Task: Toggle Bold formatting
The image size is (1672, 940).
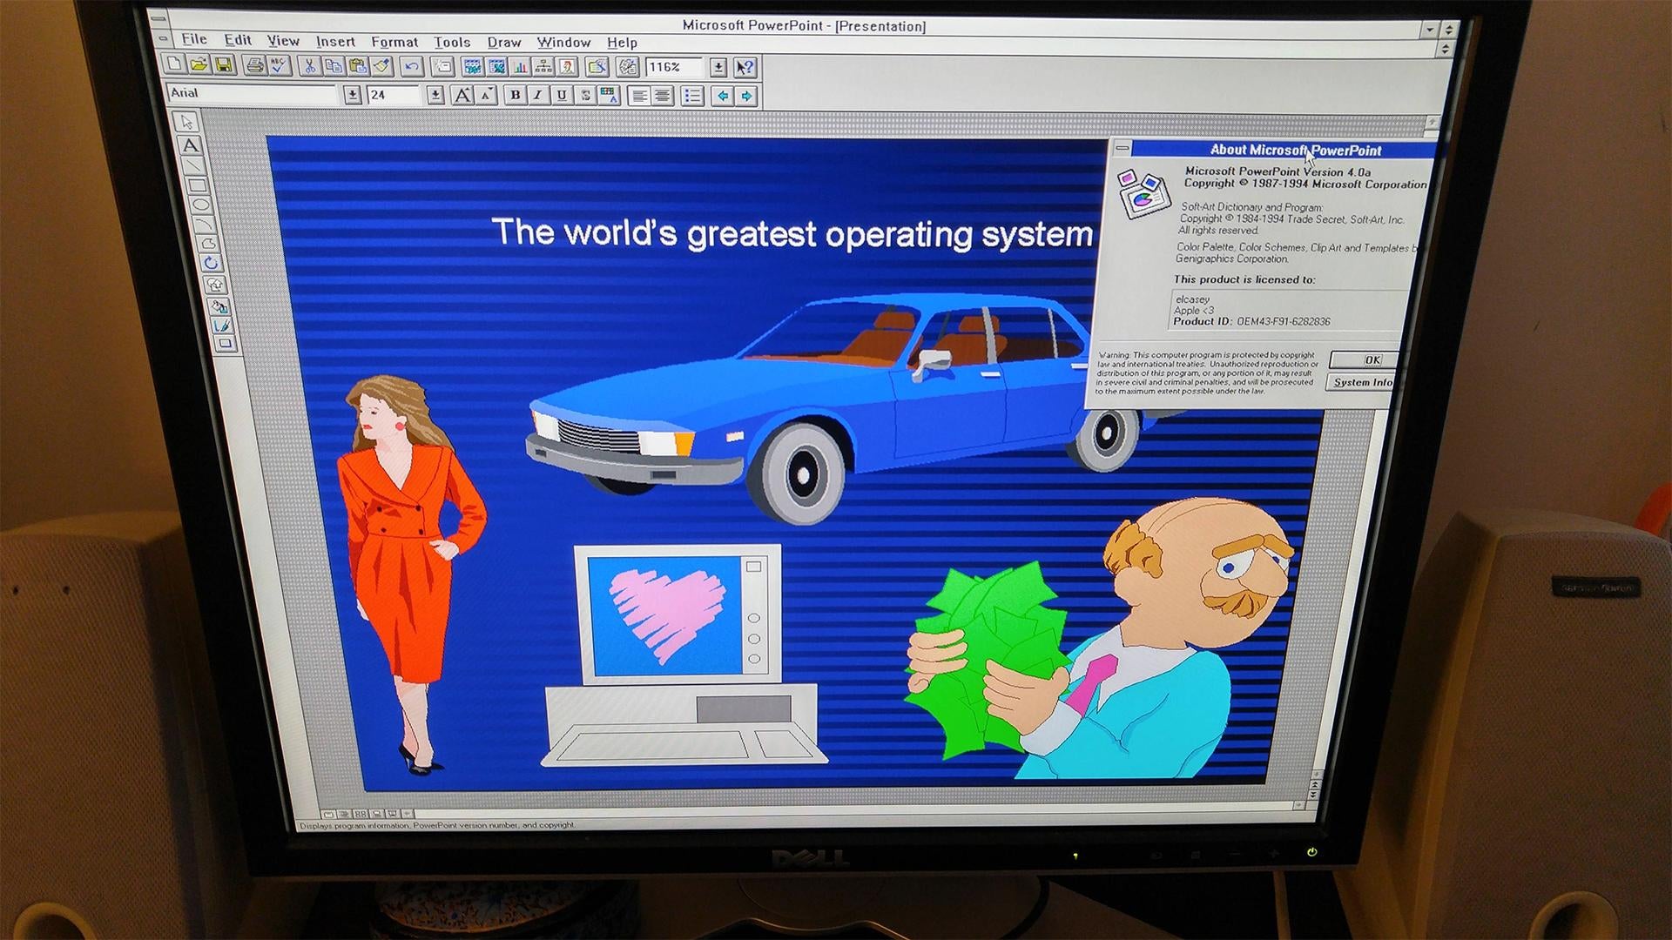Action: [x=515, y=95]
